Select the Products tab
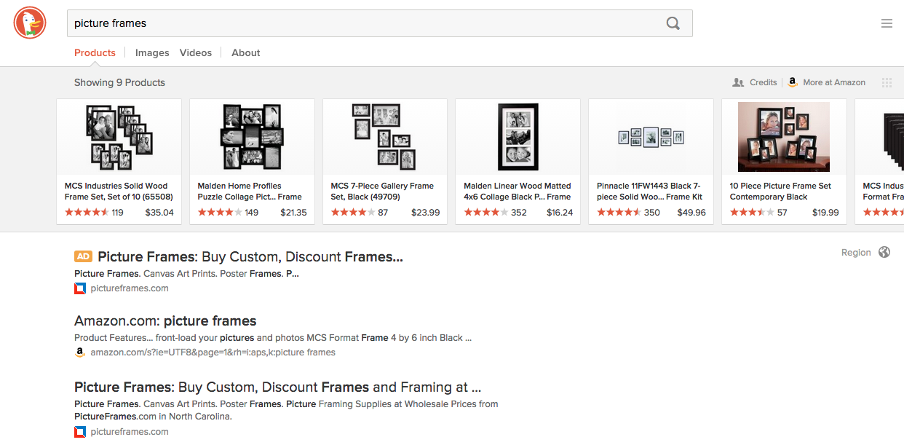 tap(95, 53)
